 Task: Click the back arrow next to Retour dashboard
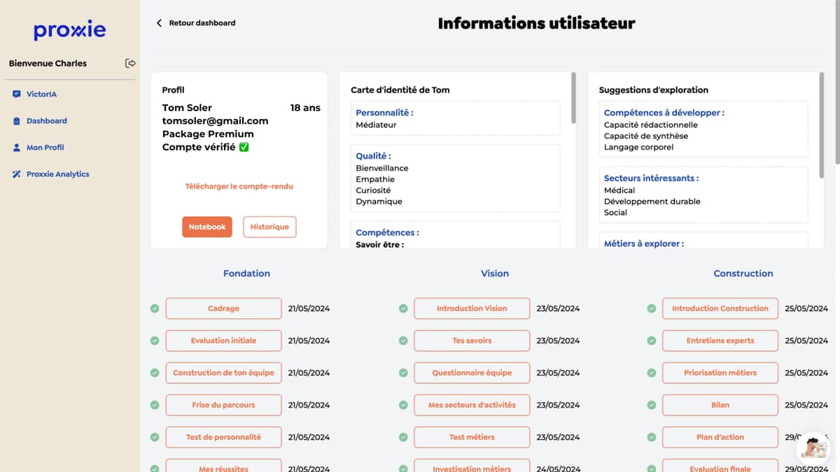click(x=159, y=23)
